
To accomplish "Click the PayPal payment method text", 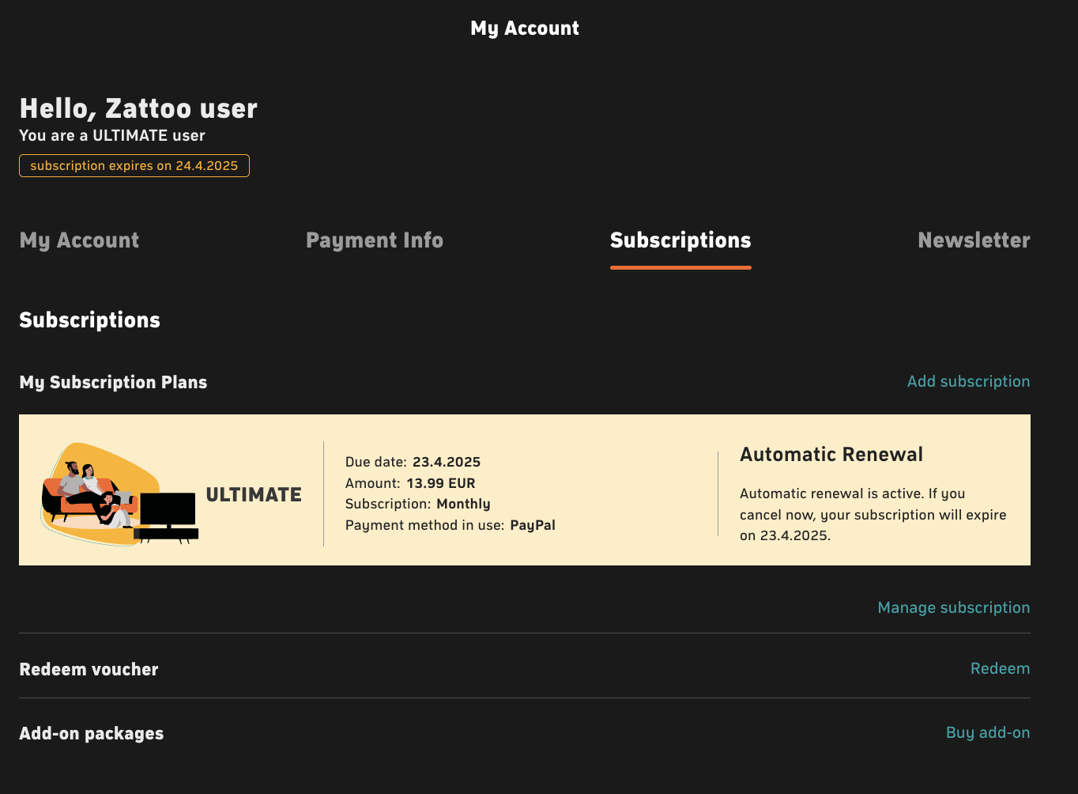I will 533,525.
